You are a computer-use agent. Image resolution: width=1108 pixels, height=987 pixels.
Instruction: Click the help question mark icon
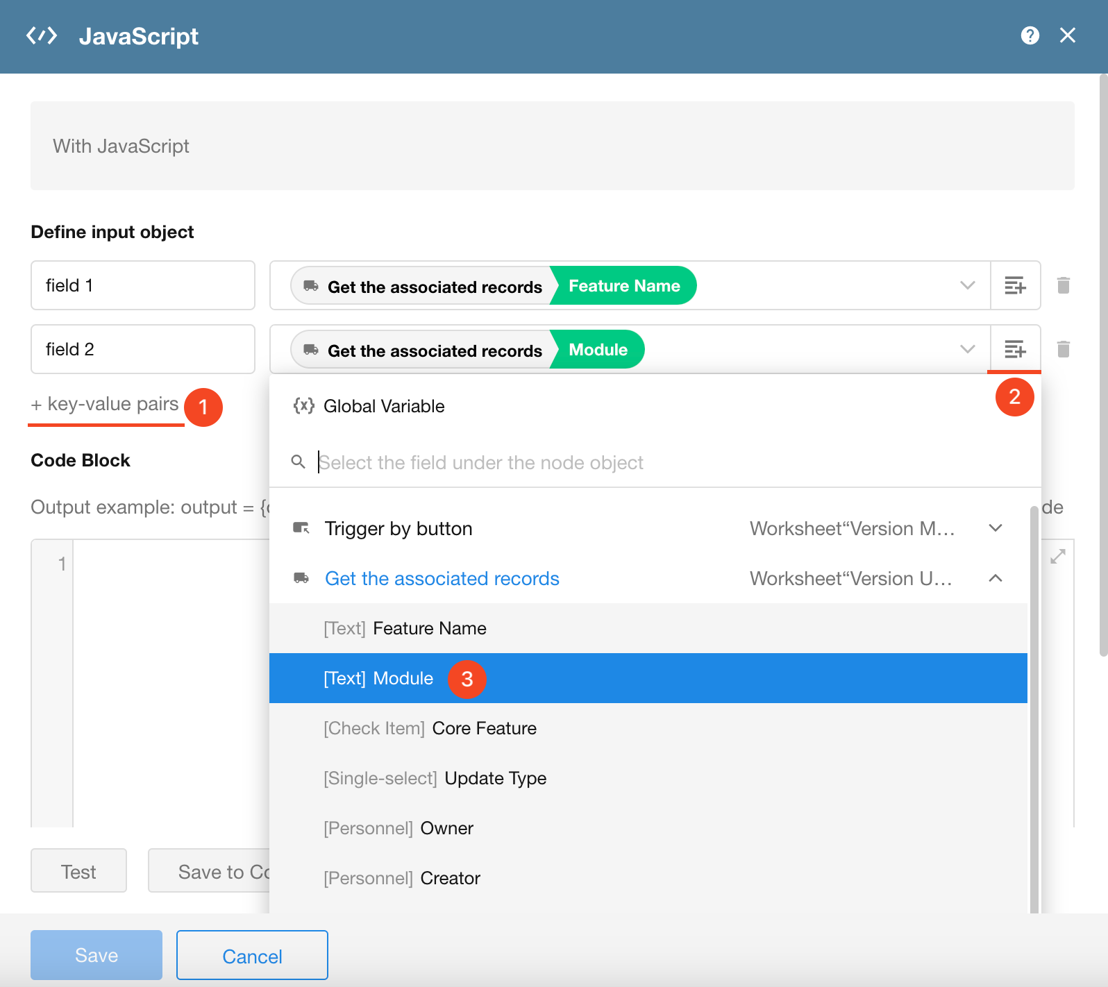click(x=1030, y=35)
